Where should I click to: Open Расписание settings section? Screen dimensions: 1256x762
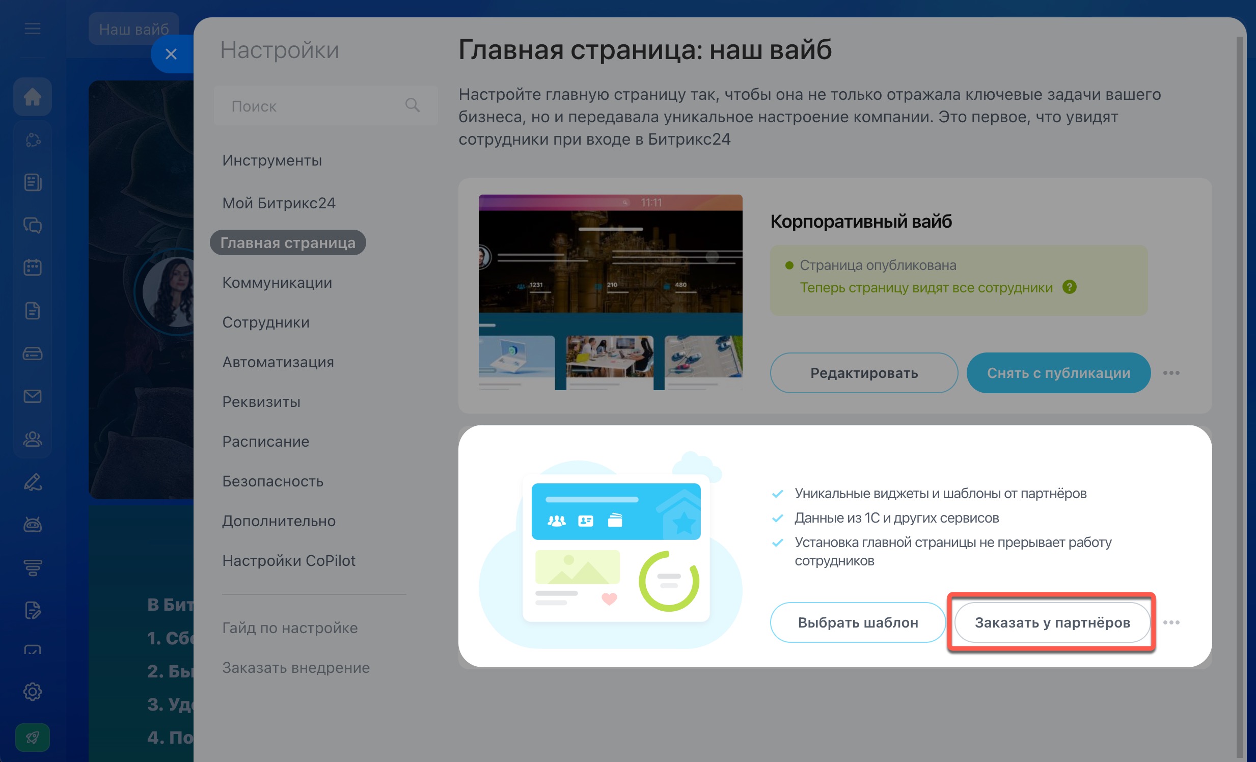point(266,442)
